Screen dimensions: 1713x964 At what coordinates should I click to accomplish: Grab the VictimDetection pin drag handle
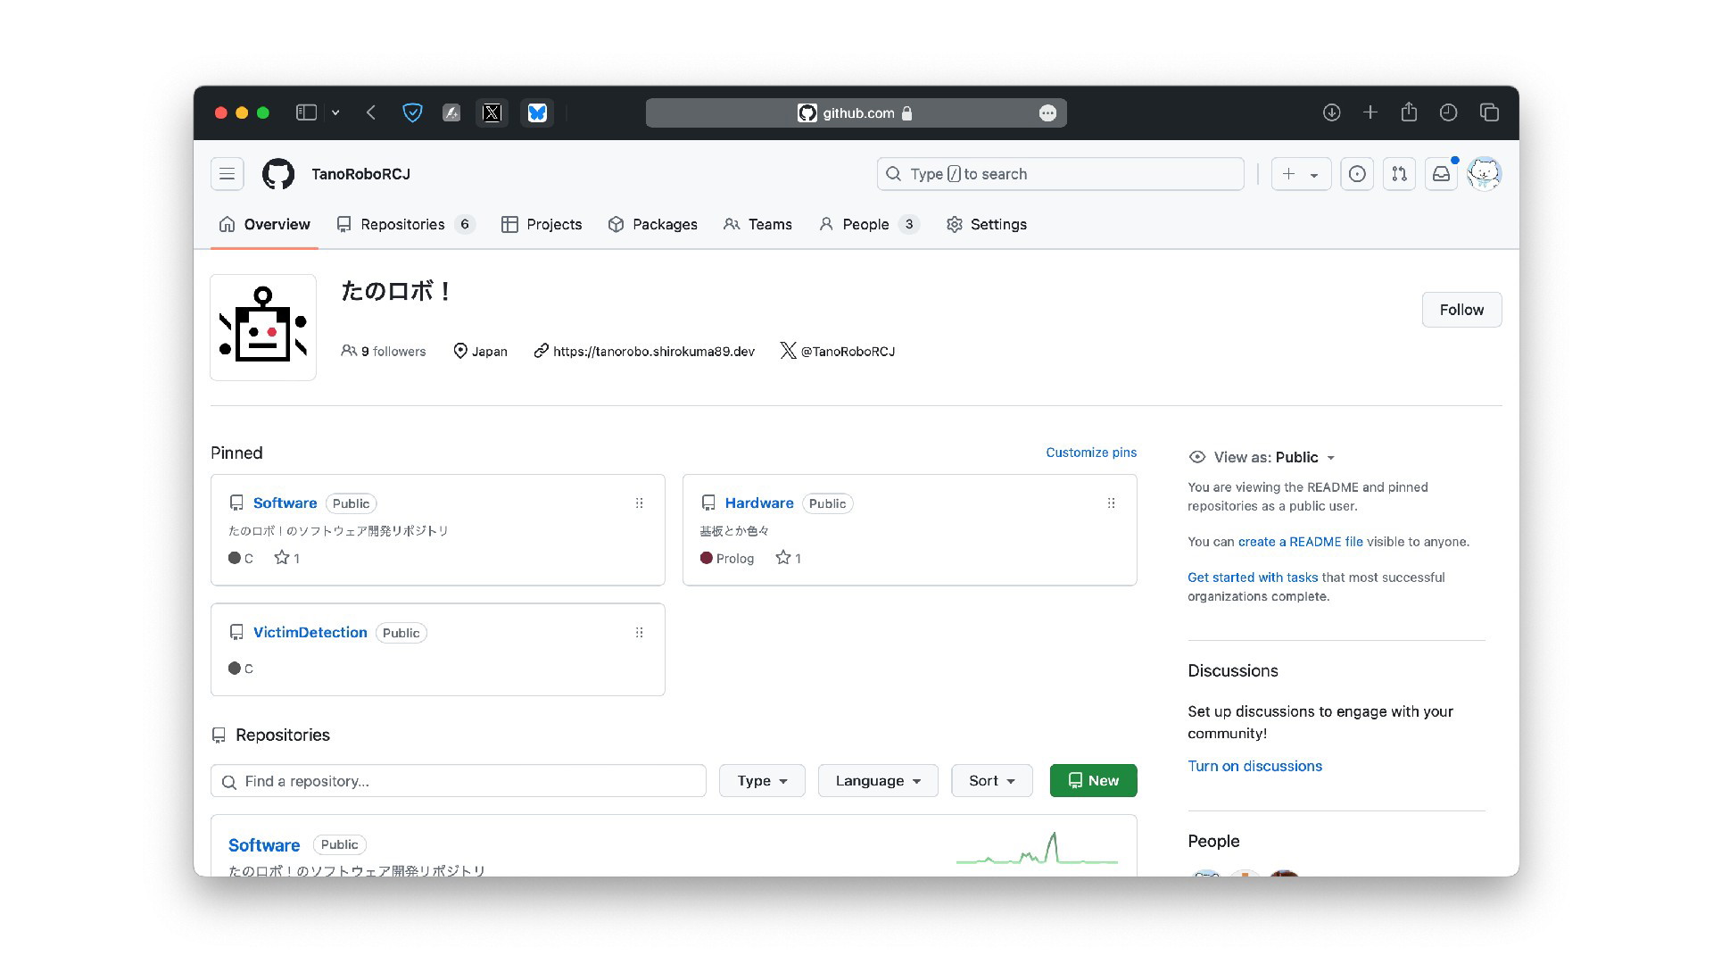[x=639, y=633]
